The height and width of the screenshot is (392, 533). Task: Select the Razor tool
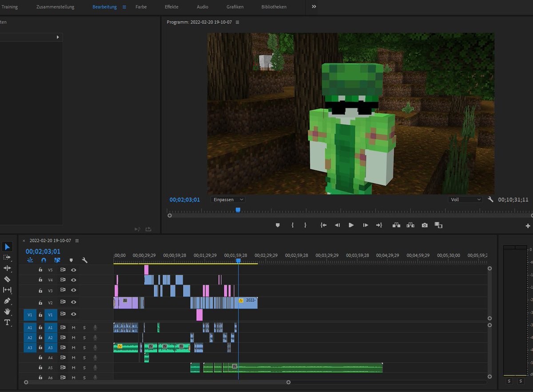[x=8, y=279]
